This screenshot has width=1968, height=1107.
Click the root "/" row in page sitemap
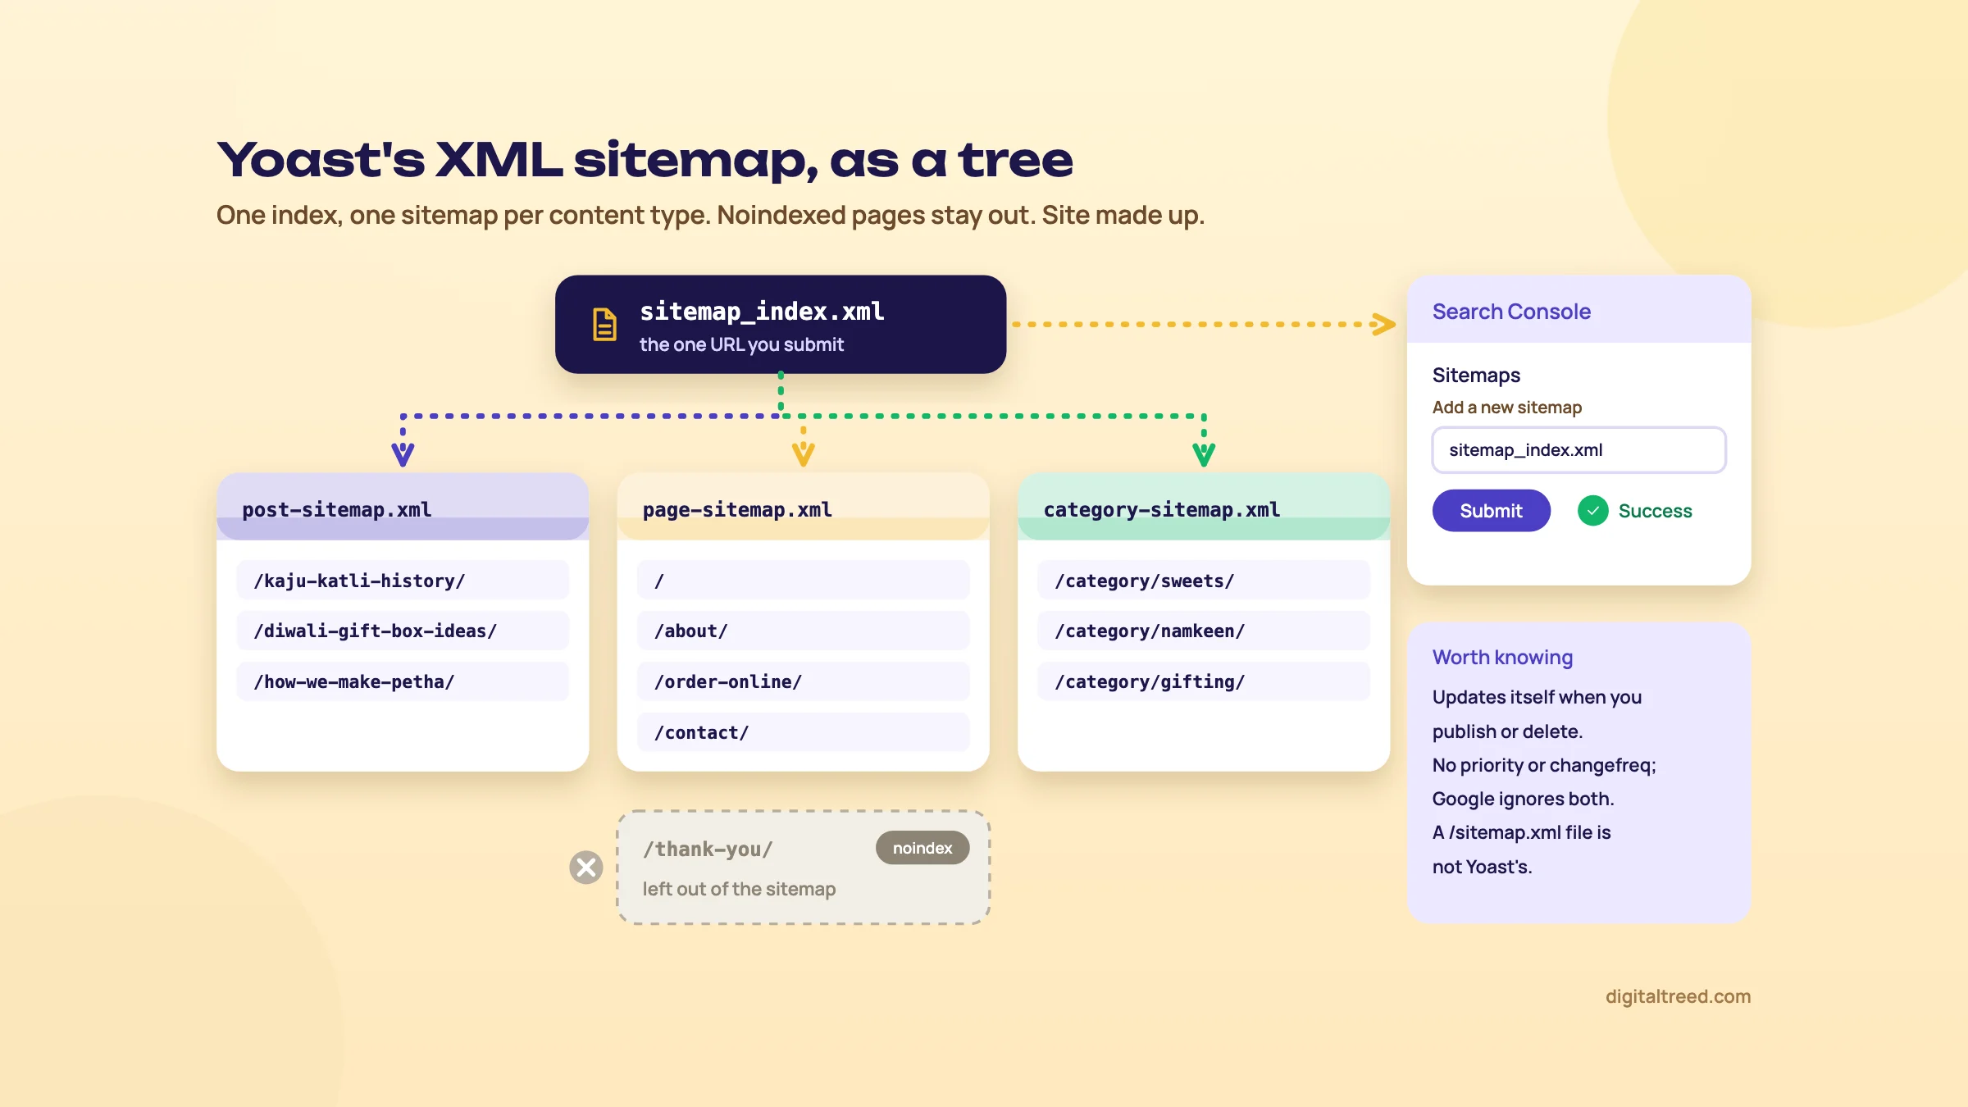click(x=803, y=581)
